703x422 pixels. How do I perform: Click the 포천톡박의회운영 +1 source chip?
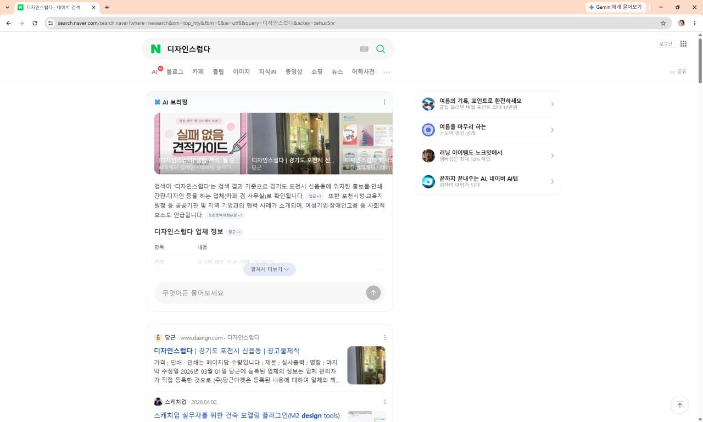point(225,215)
